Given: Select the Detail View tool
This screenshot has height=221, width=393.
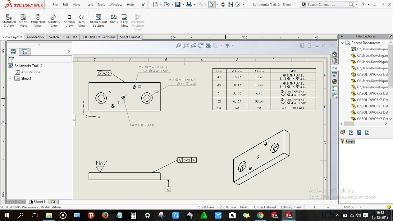Looking at the screenshot, I should (x=82, y=21).
